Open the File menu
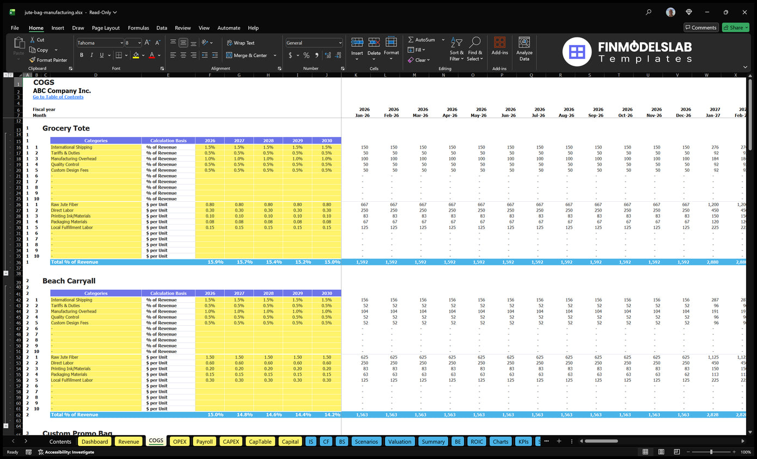The width and height of the screenshot is (757, 459). tap(15, 28)
